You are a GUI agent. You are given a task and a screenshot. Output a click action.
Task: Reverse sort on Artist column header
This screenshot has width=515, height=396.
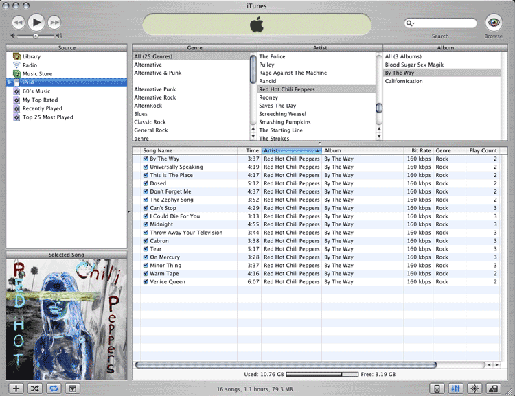click(291, 150)
